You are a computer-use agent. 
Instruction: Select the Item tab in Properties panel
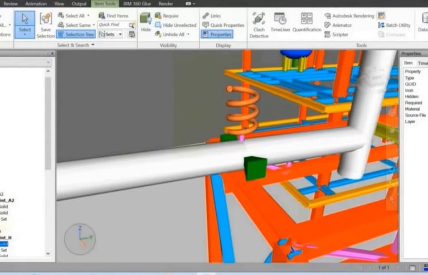(408, 63)
